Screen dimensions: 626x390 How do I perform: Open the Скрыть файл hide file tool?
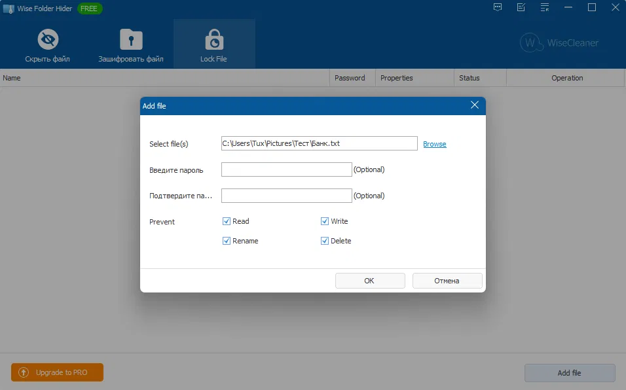pos(48,44)
